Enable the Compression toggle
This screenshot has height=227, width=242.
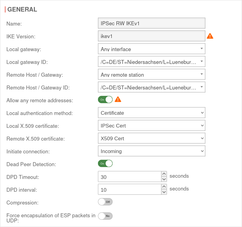click(105, 202)
